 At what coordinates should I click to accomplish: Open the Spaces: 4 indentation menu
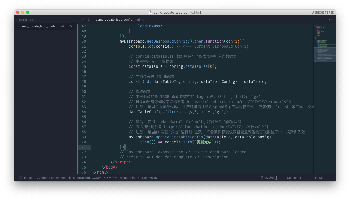tap(294, 178)
